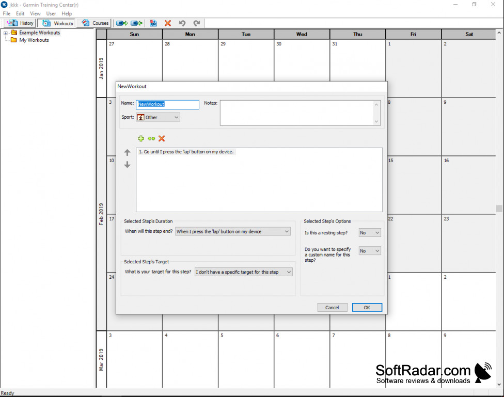Image resolution: width=504 pixels, height=397 pixels.
Task: Open the Edit menu
Action: click(20, 13)
